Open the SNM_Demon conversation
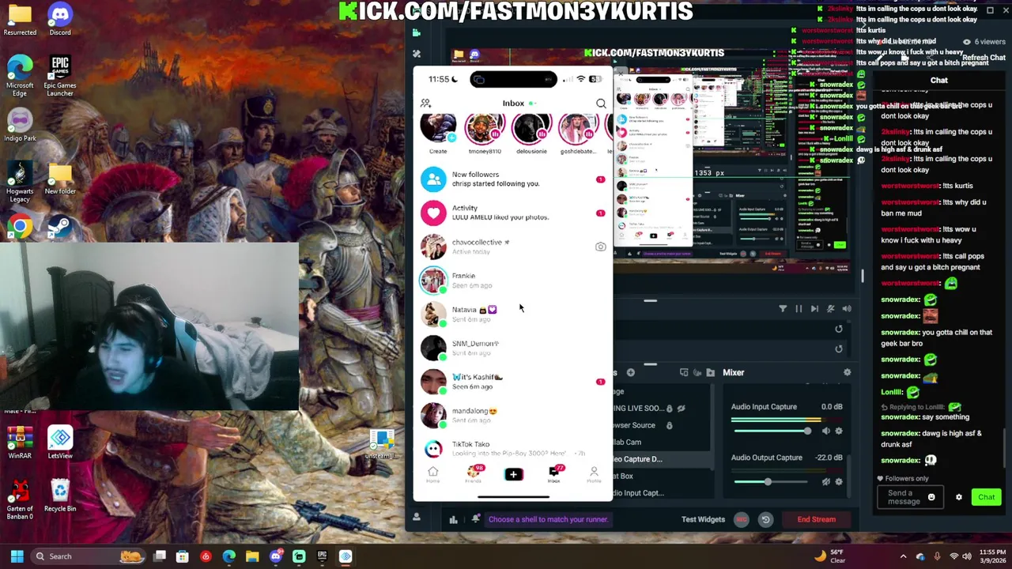1012x569 pixels. [x=513, y=348]
